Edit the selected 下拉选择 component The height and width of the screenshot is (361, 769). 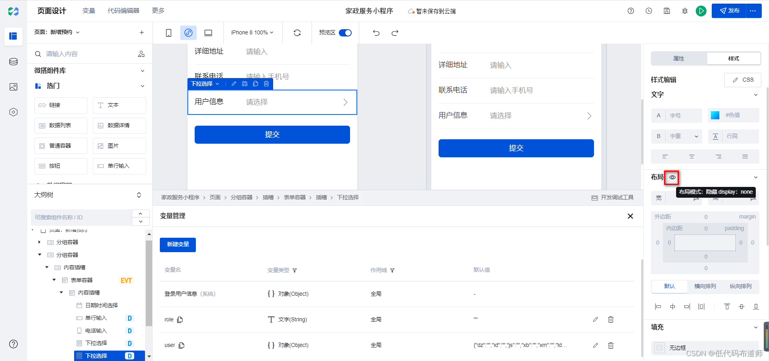coord(234,84)
